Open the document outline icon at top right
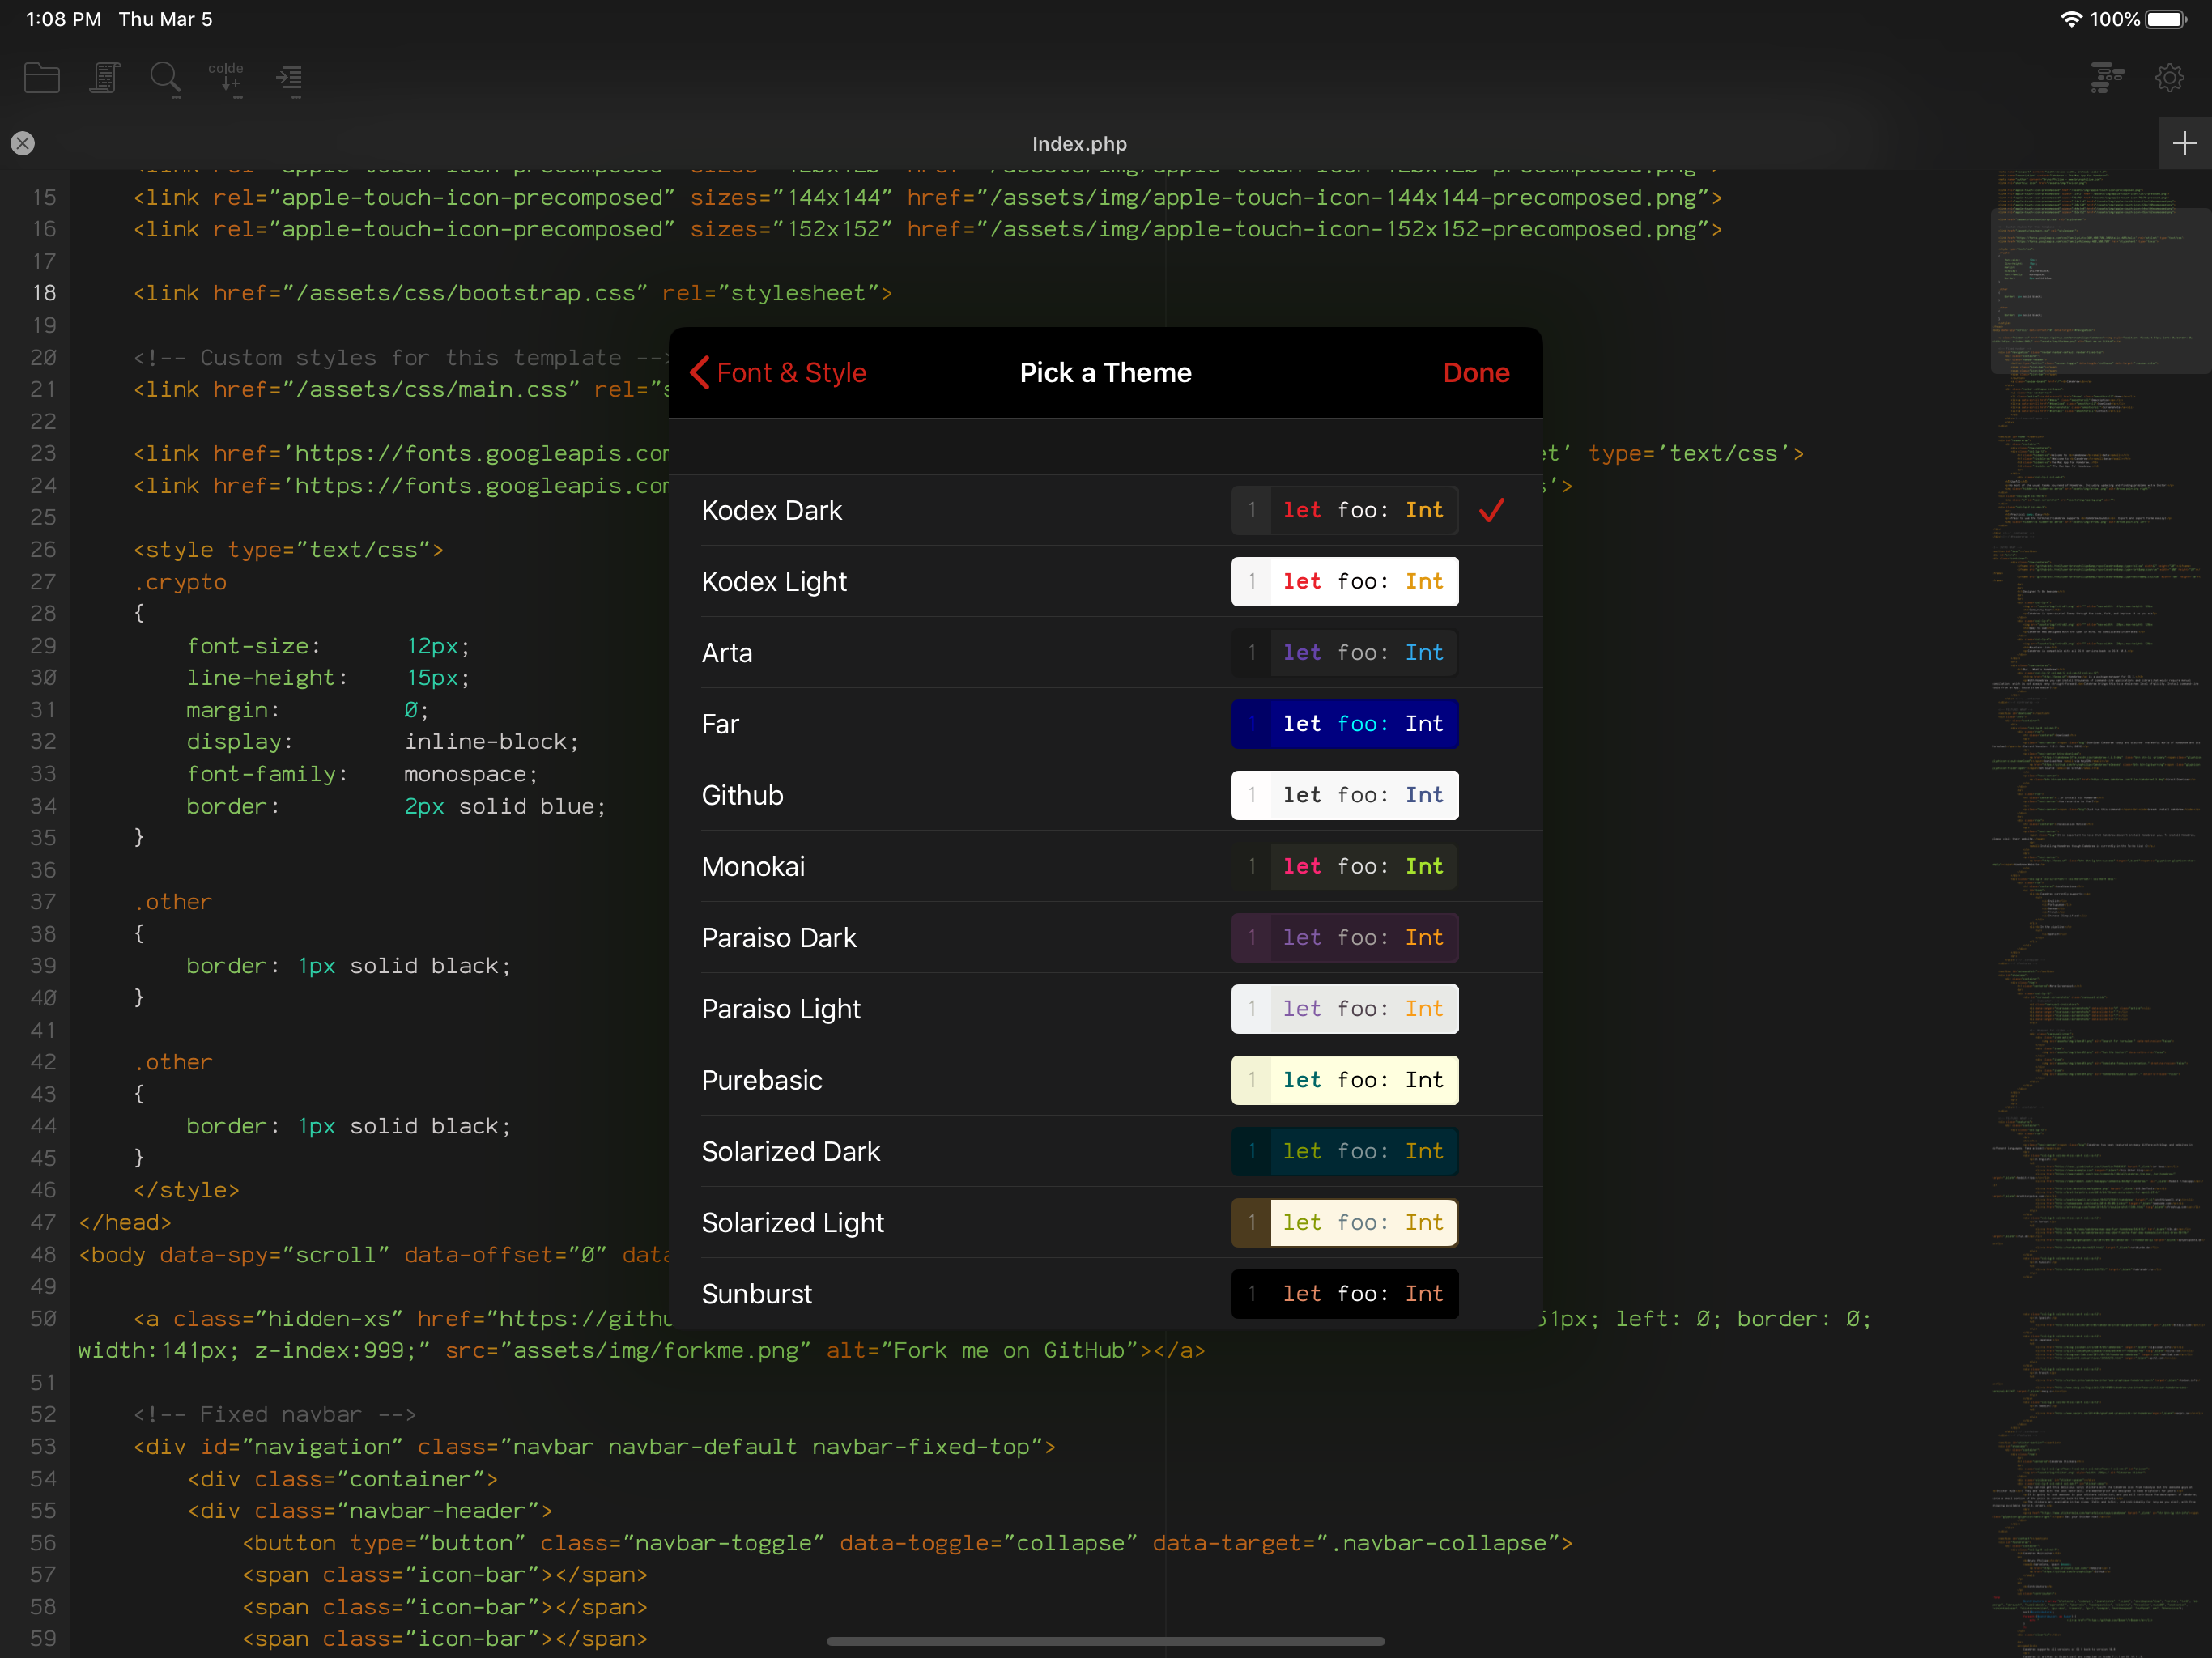The image size is (2212, 1658). (2107, 78)
